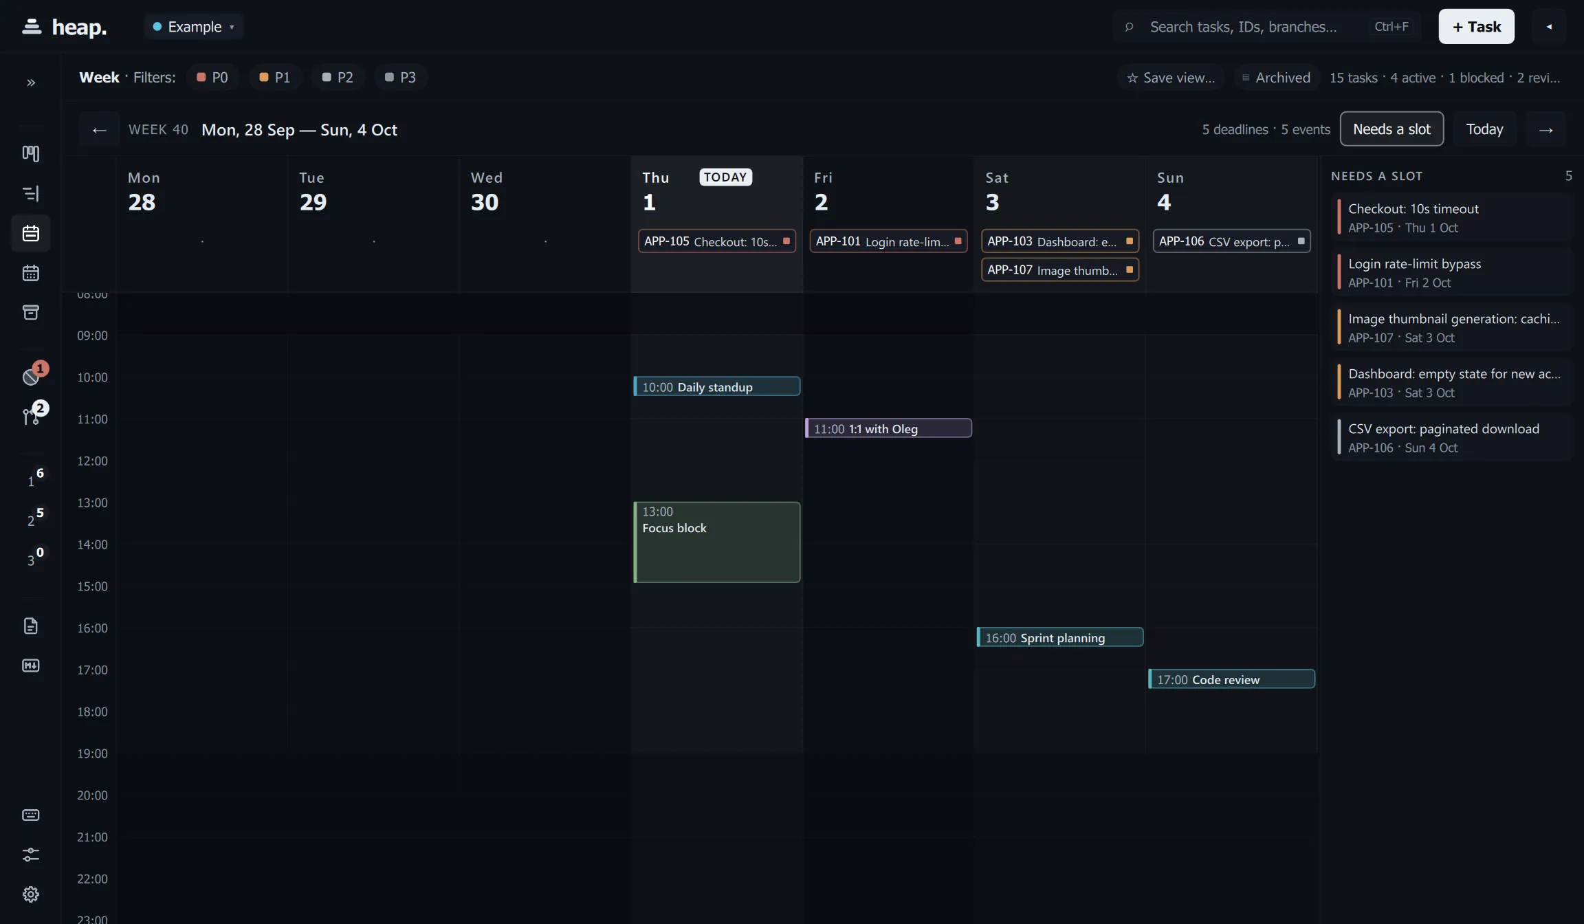This screenshot has height=924, width=1584.
Task: Open APP-101 Login rate-limit chip on Friday
Action: click(888, 241)
